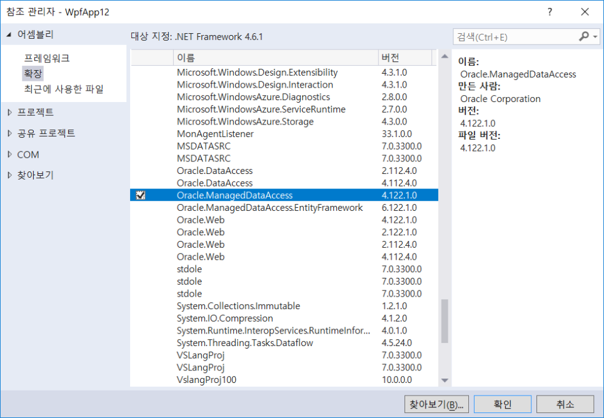The height and width of the screenshot is (418, 604).
Task: Select Microsoft.Windows.Design.Extensibility row
Action: pos(284,73)
